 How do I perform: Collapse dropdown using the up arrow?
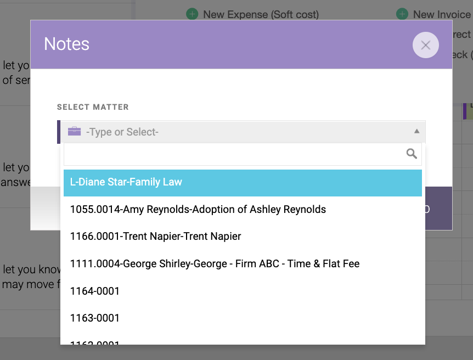[x=416, y=131]
